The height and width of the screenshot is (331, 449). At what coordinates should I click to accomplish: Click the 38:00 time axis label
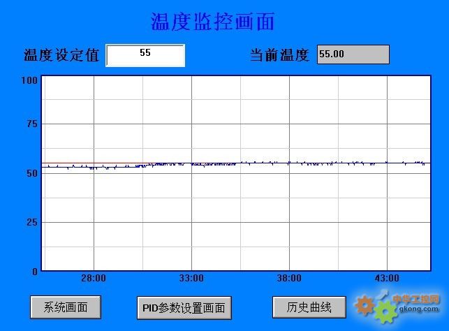289,278
